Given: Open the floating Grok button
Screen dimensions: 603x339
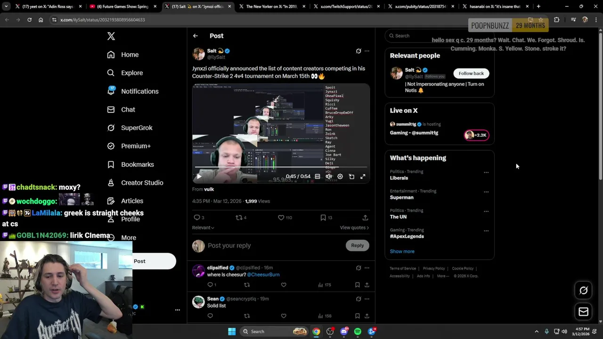Looking at the screenshot, I should click(x=583, y=291).
